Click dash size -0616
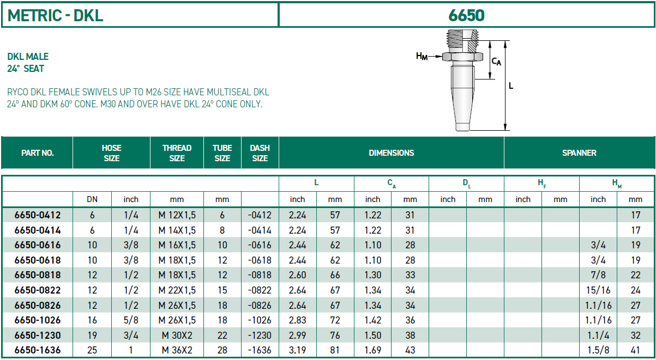Image resolution: width=656 pixels, height=360 pixels. click(260, 245)
